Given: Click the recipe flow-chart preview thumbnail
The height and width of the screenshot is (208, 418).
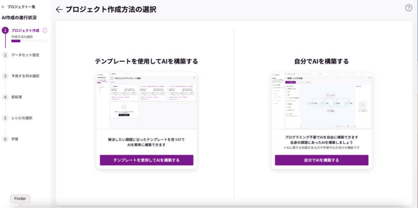Looking at the screenshot, I should click(322, 101).
